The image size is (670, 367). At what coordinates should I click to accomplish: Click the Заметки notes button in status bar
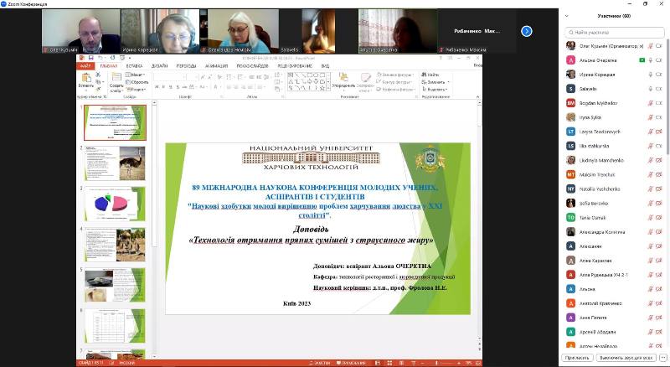pos(320,363)
